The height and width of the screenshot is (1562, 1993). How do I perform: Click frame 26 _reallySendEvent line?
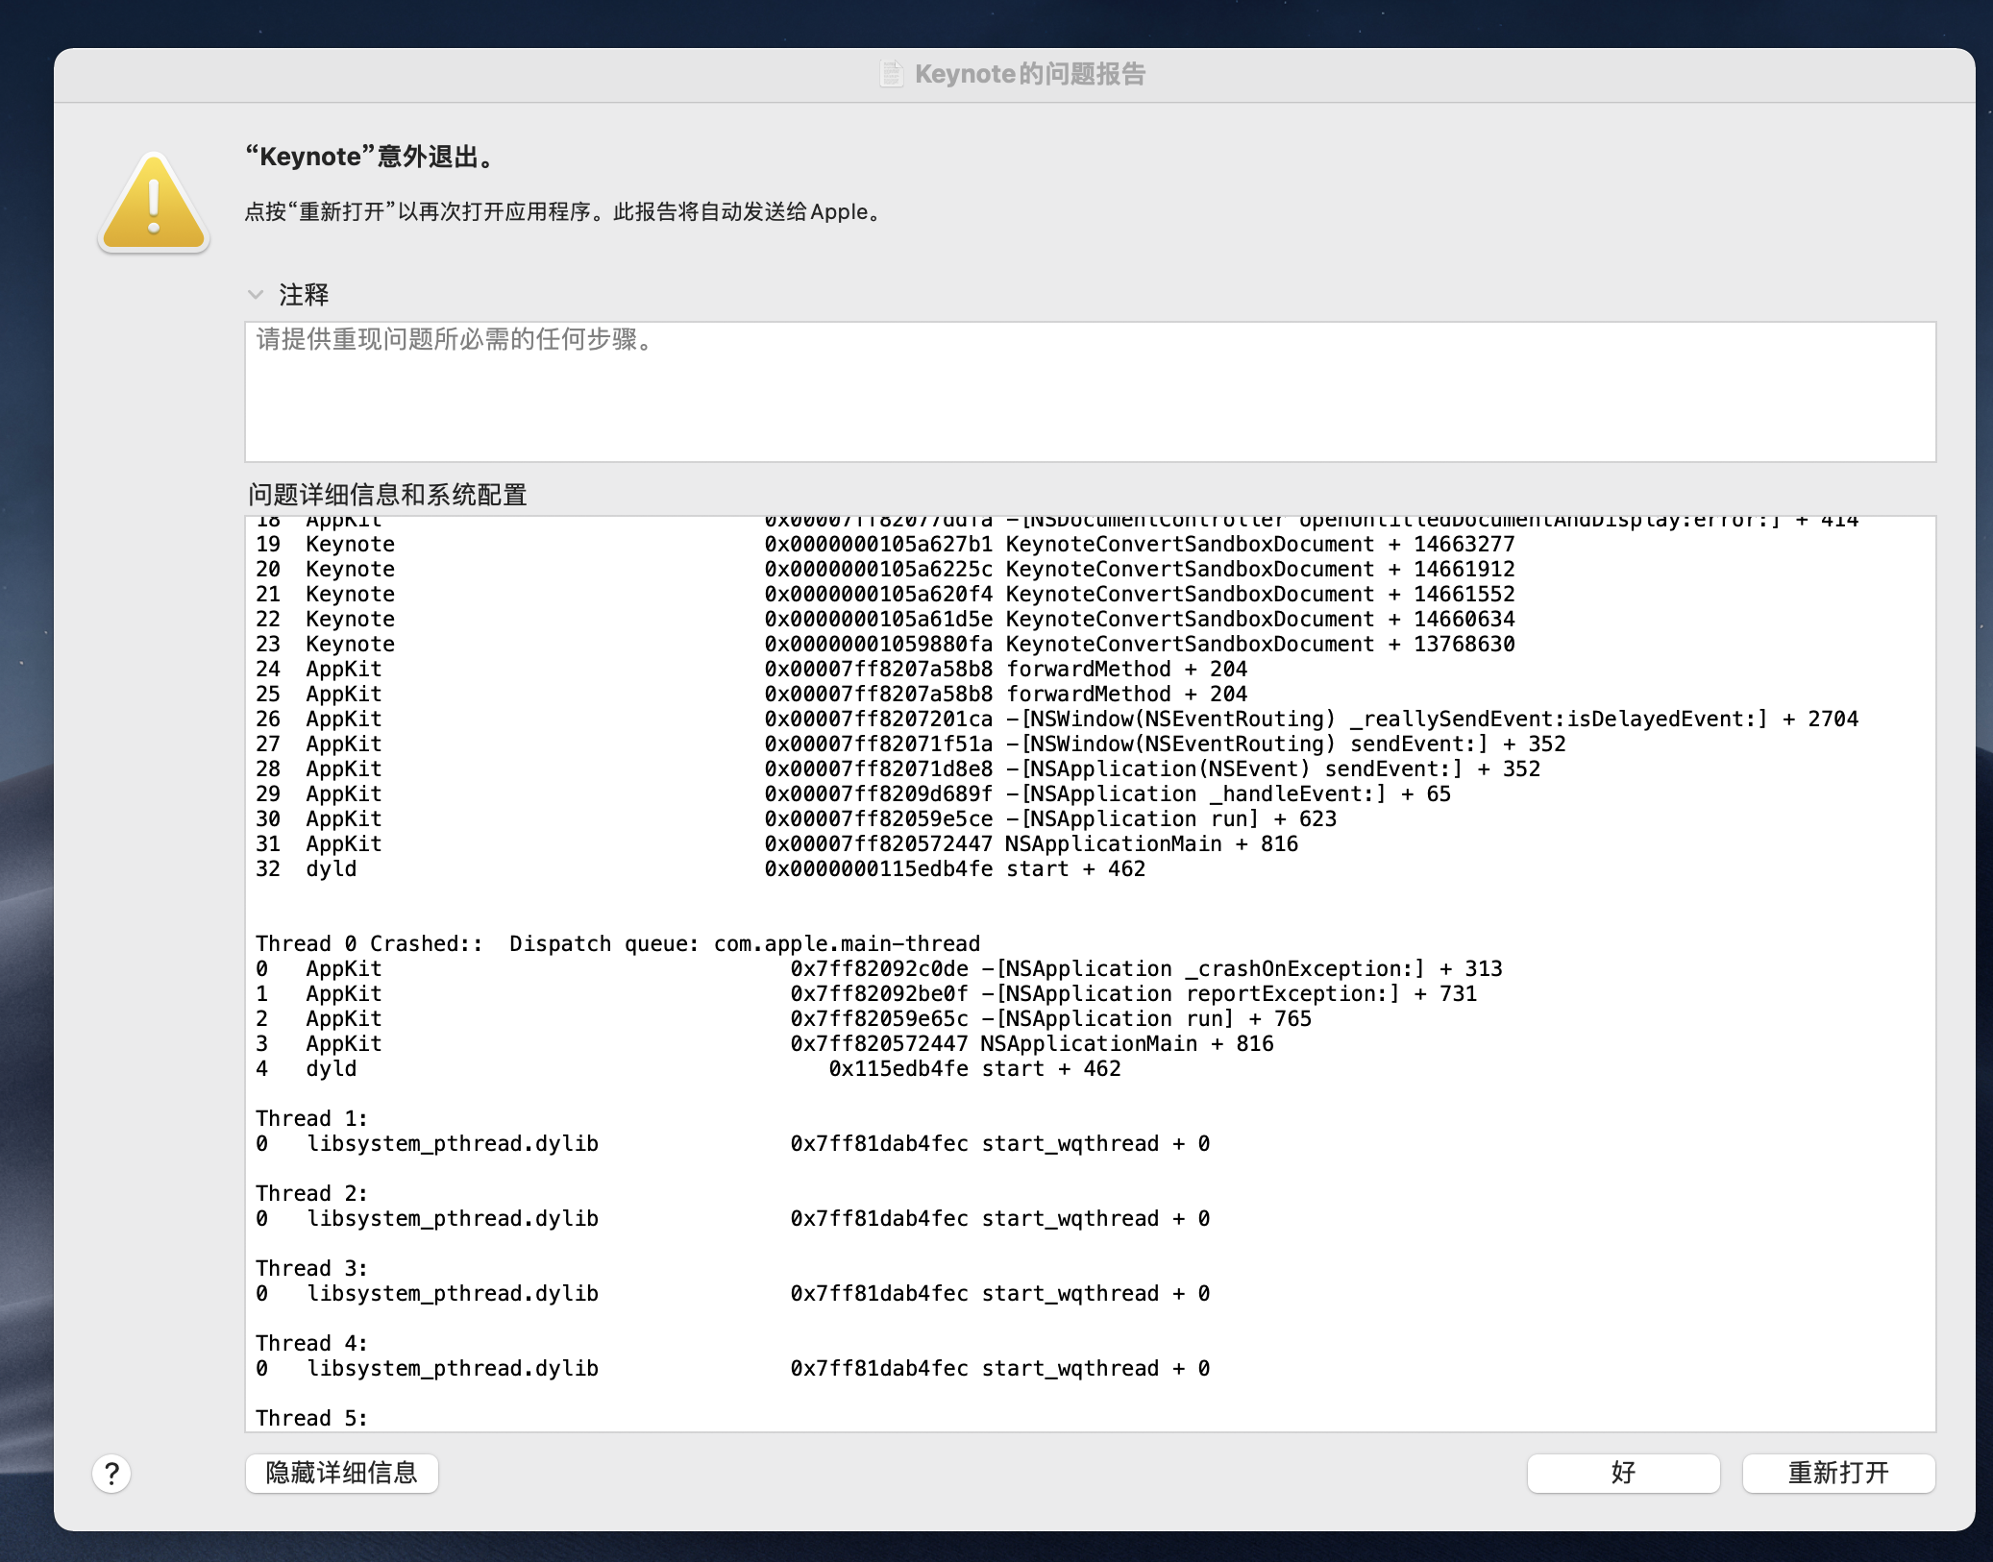click(1055, 719)
